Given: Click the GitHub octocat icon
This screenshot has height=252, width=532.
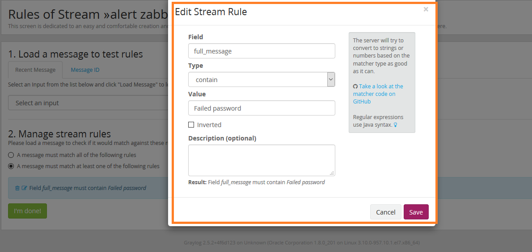Looking at the screenshot, I should [355, 87].
